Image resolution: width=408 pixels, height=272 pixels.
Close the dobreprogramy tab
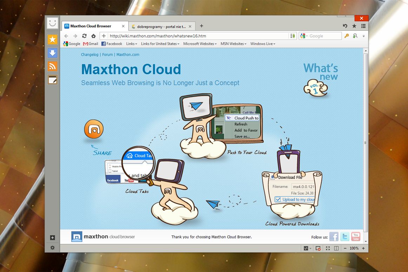pyautogui.click(x=190, y=27)
